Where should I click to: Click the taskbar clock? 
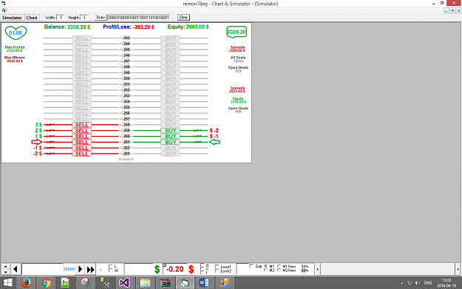[446, 283]
